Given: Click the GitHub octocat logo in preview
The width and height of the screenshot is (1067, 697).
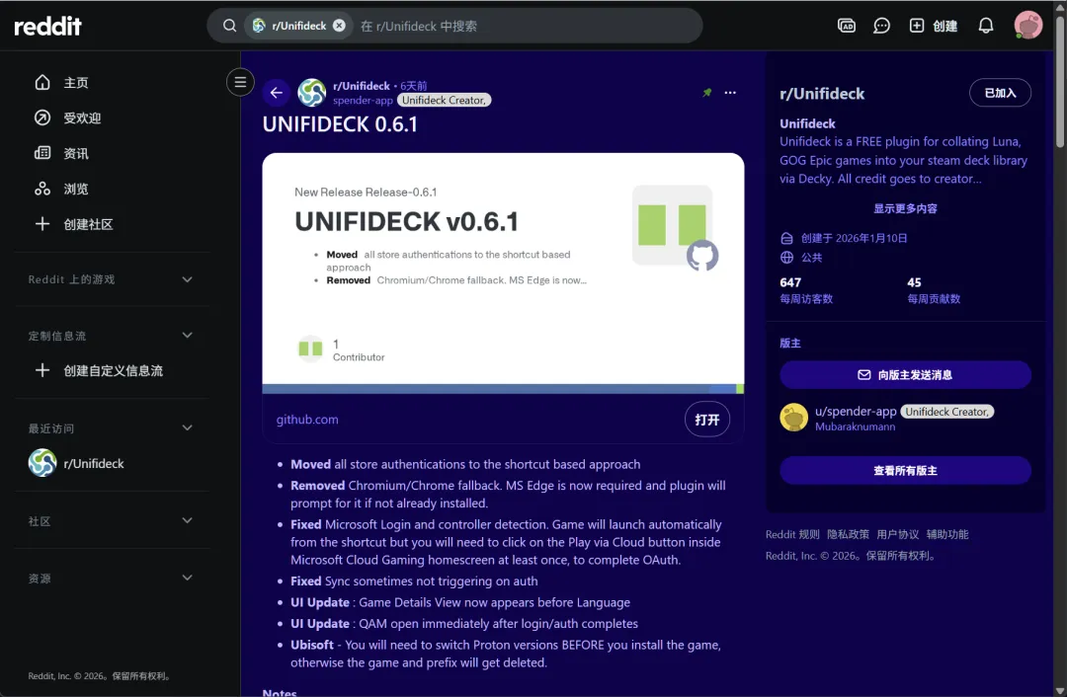Looking at the screenshot, I should click(x=702, y=256).
